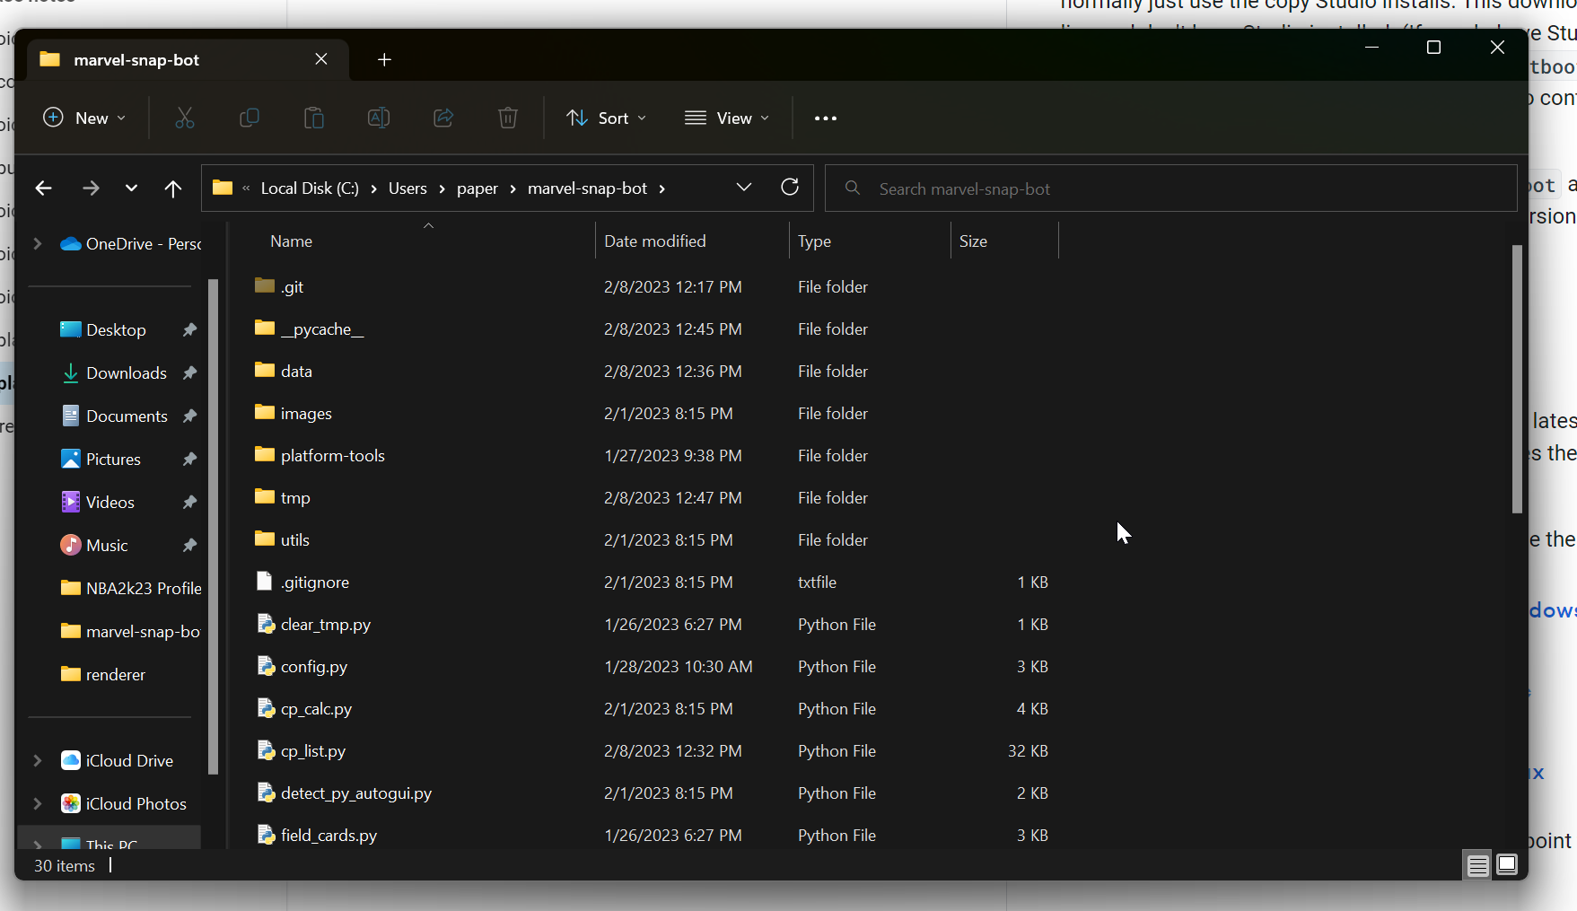1577x911 pixels.
Task: Navigate up to the parent folder
Action: pyautogui.click(x=172, y=188)
